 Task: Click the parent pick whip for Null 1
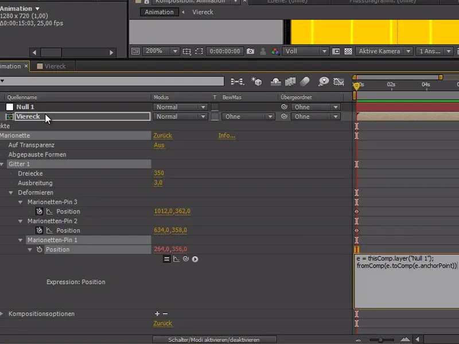[x=284, y=107]
